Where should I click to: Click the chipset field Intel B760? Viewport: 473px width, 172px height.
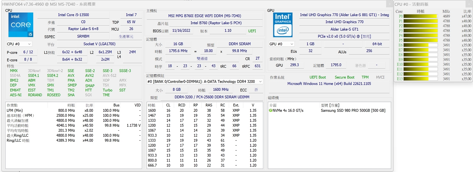[216, 23]
